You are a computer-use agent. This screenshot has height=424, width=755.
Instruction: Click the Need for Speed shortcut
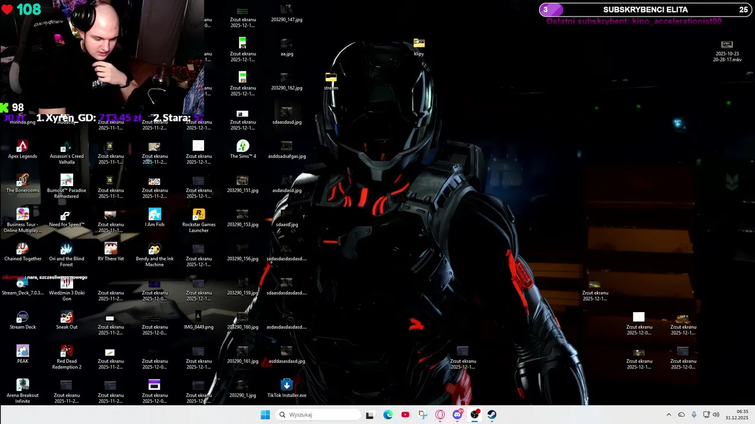67,218
